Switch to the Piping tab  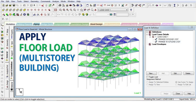(x=36, y=24)
